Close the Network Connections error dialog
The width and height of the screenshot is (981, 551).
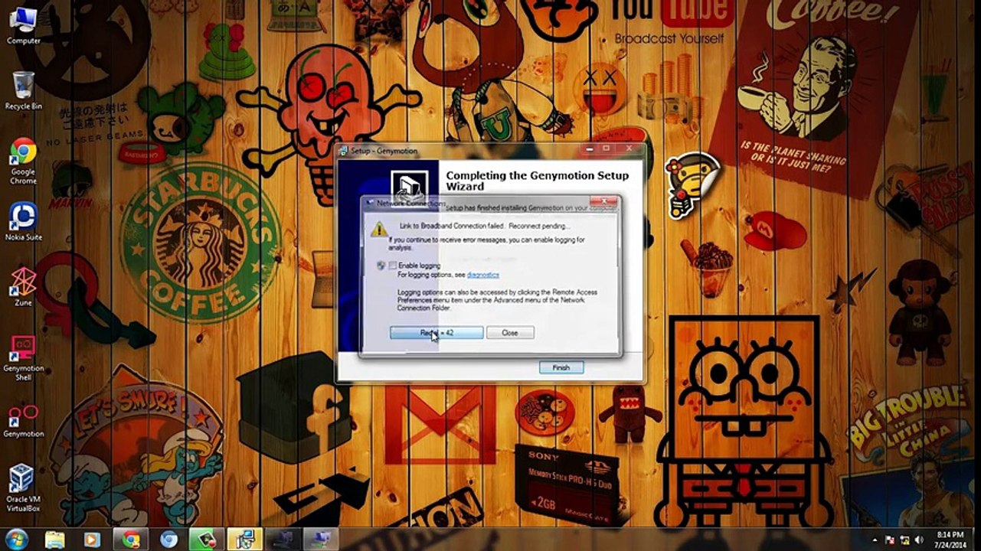(510, 333)
